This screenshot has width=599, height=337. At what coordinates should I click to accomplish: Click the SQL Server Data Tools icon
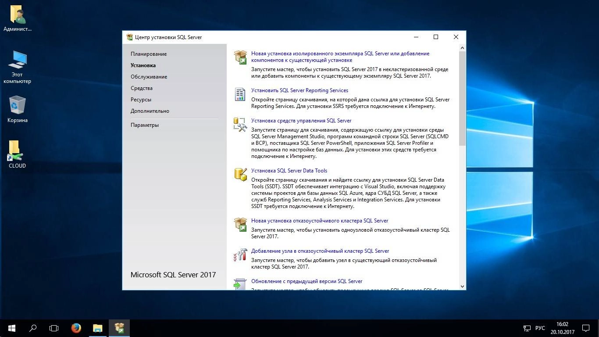[240, 174]
